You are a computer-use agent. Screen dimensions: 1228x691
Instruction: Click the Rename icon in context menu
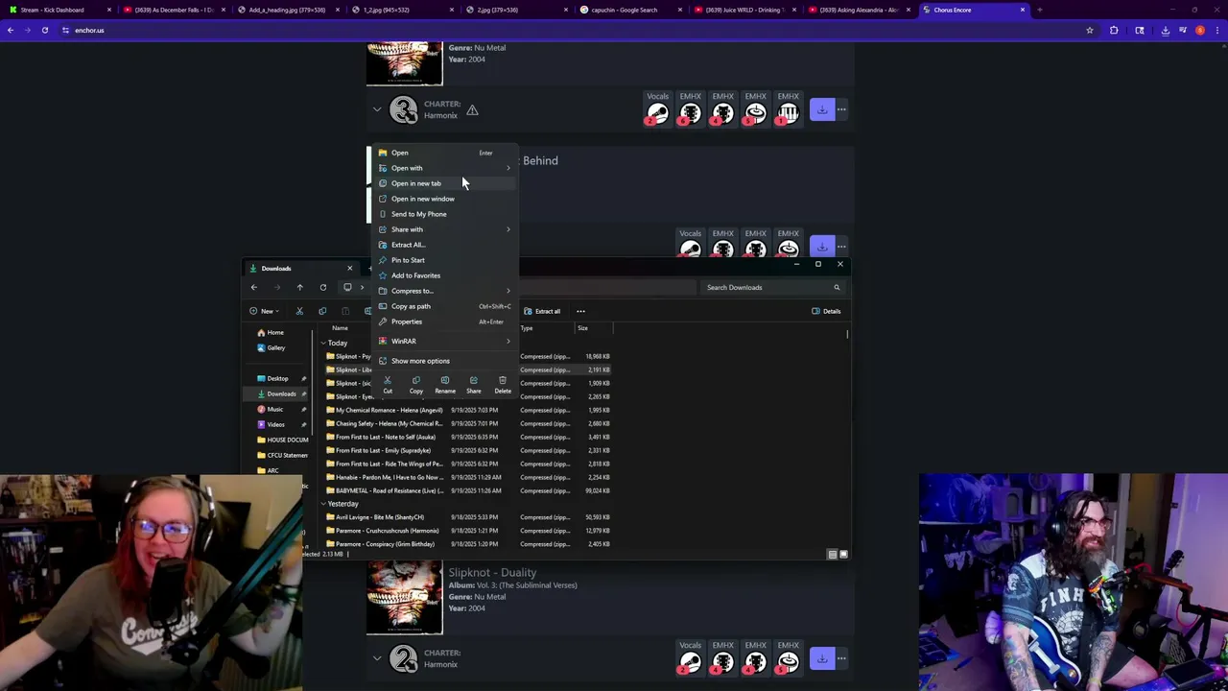point(445,385)
